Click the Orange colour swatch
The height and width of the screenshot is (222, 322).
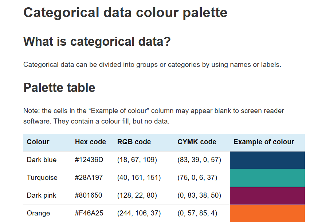click(x=267, y=213)
